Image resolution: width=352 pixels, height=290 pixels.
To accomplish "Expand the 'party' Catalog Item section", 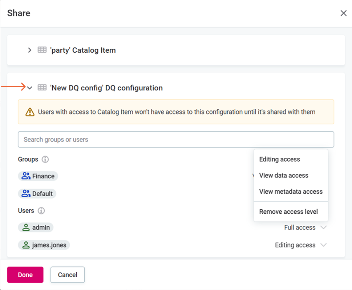I will pyautogui.click(x=29, y=50).
